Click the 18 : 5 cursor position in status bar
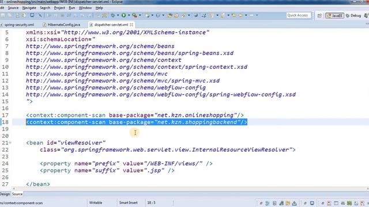This screenshot has height=207, width=369. 151,202
